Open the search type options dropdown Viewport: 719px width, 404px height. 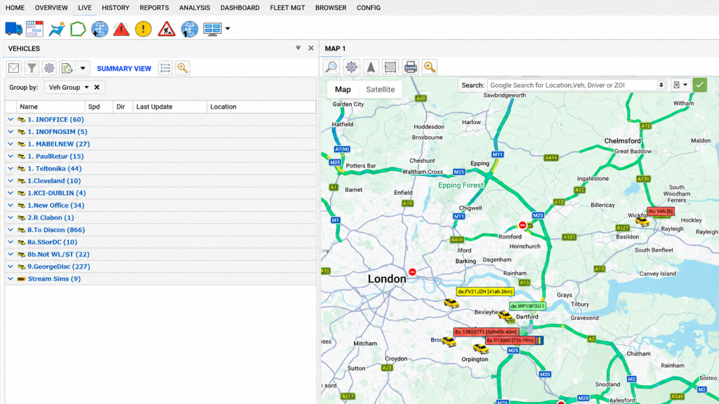pos(680,85)
